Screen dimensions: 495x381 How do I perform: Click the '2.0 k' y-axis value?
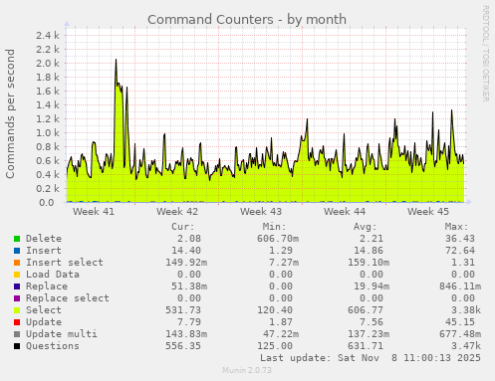click(48, 63)
